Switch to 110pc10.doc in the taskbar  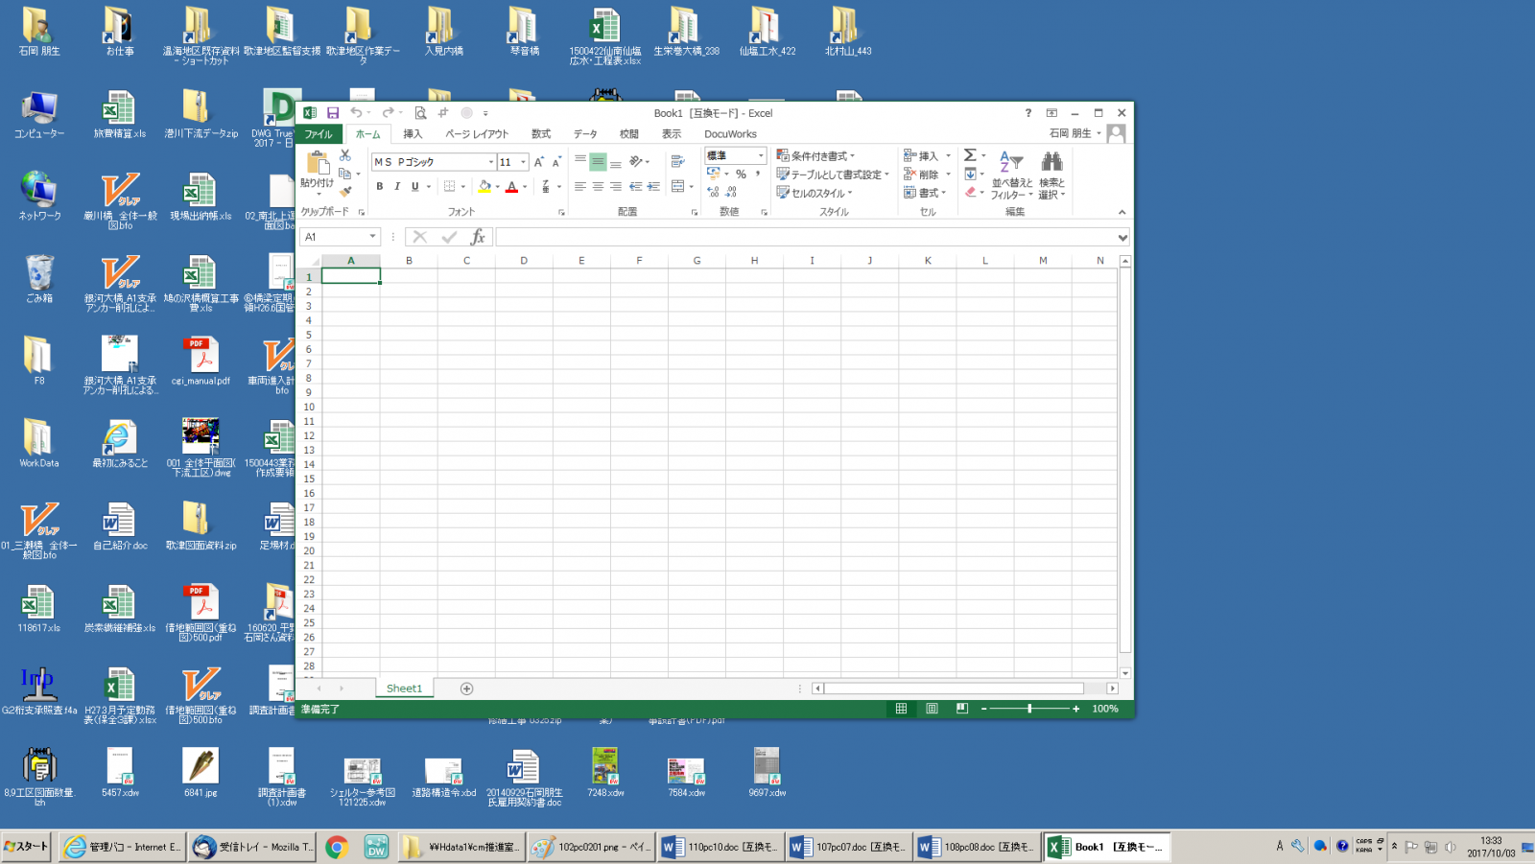720,847
